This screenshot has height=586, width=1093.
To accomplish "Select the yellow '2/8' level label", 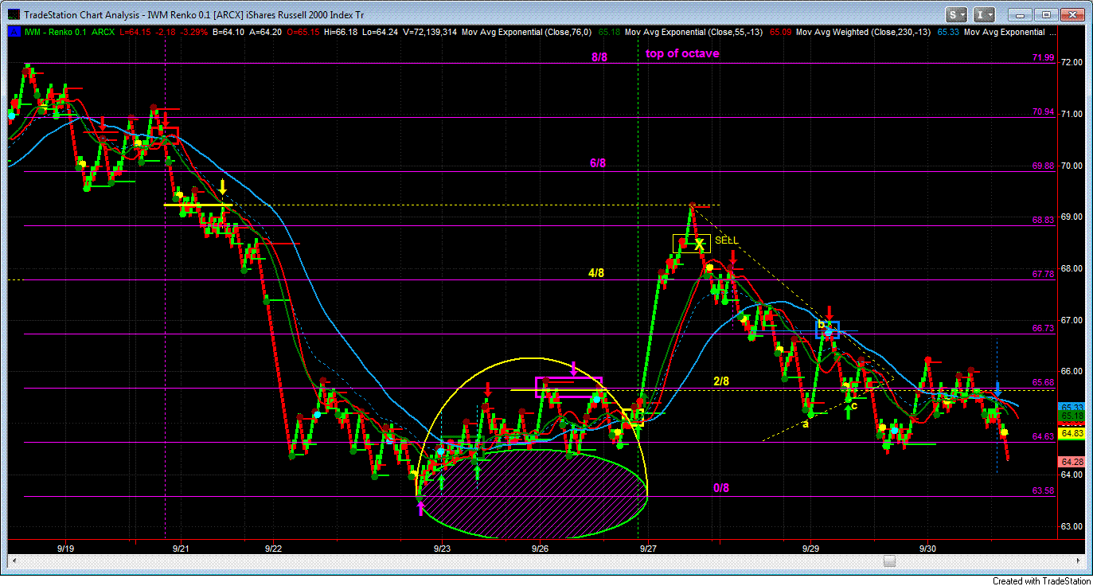I will tap(721, 381).
